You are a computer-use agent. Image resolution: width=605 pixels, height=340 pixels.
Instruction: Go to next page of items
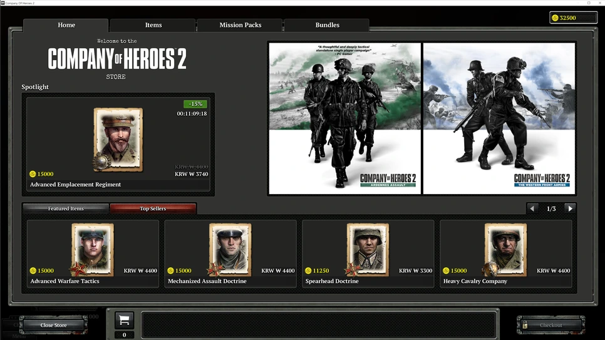pos(570,209)
